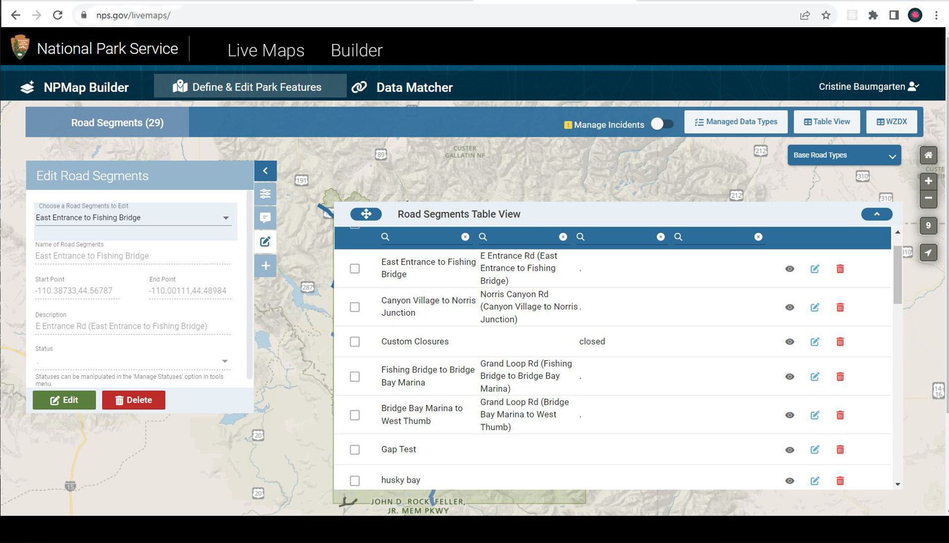
Task: Toggle visibility eye for East Entrance to Fishing Bridge
Action: click(789, 269)
